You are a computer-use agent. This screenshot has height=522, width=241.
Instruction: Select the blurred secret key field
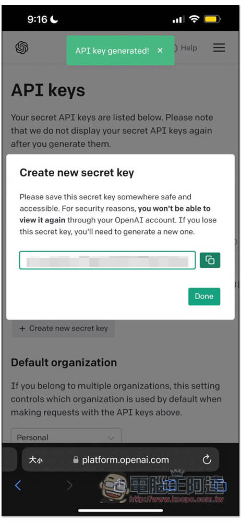pos(107,260)
